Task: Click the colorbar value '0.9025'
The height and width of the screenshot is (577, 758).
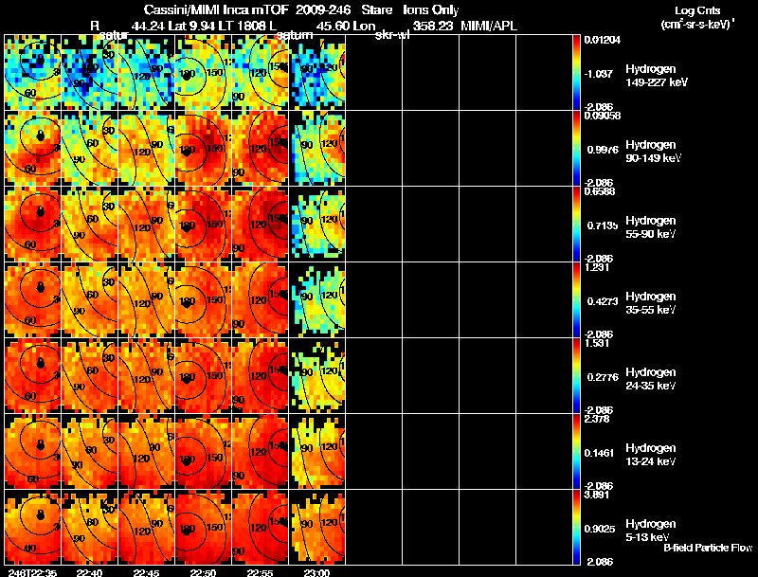Action: 600,529
